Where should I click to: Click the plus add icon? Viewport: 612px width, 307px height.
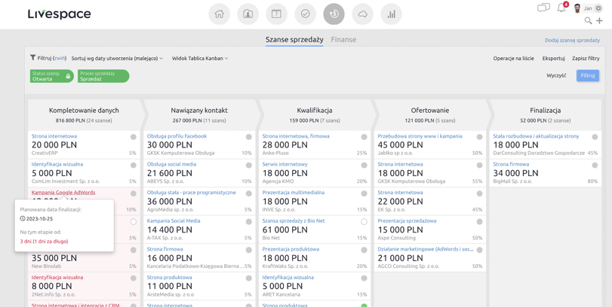pos(600,20)
